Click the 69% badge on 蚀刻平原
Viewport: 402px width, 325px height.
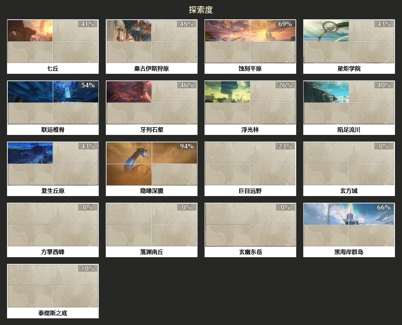285,24
